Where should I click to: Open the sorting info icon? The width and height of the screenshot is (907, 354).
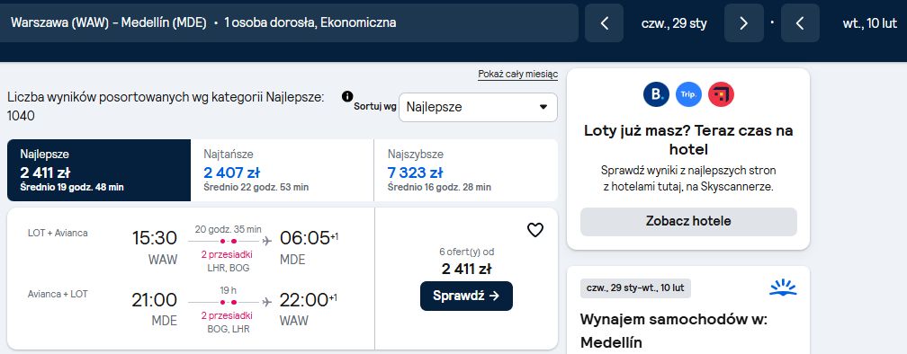click(x=347, y=96)
